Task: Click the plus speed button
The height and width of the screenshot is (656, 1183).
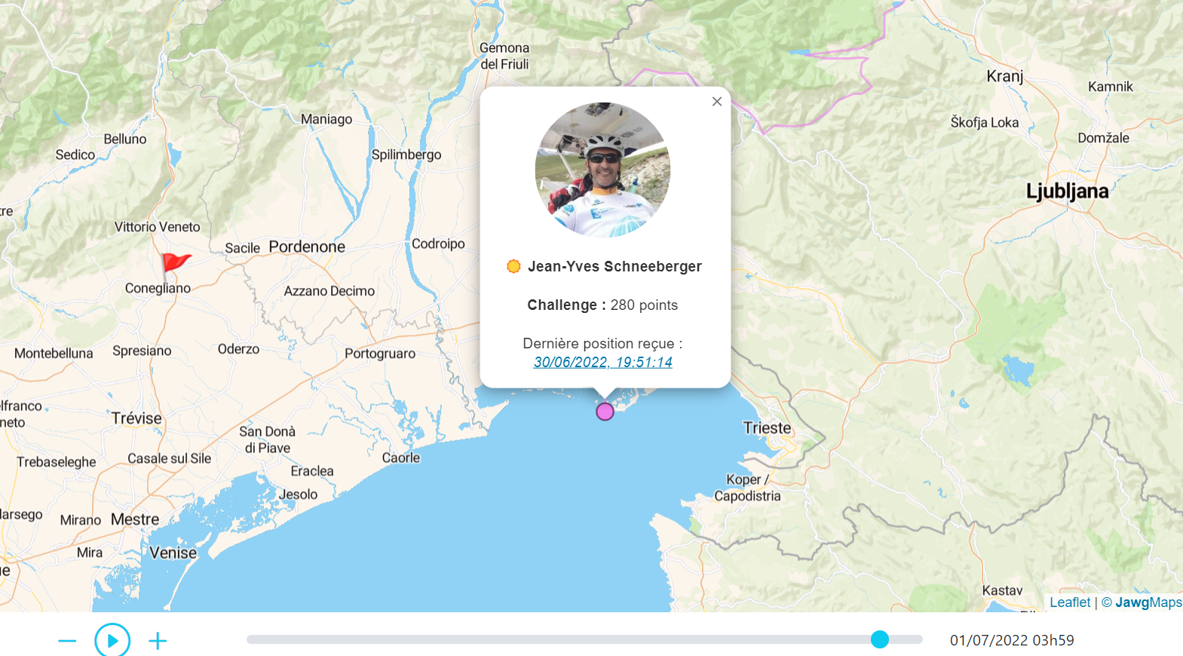Action: (x=158, y=641)
